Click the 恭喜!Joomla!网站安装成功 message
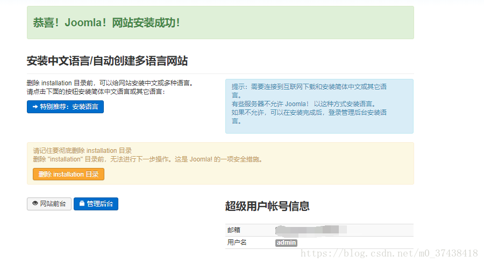The height and width of the screenshot is (264, 484). (107, 23)
